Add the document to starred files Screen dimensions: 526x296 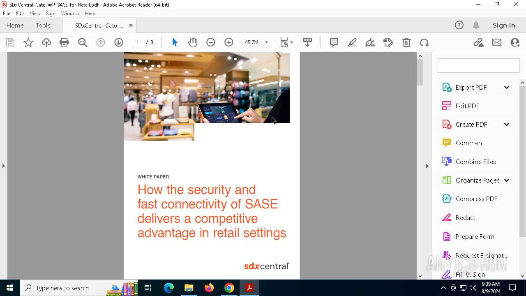(28, 42)
